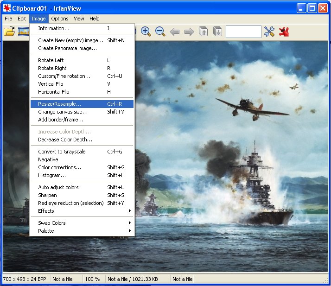
Task: Click the Zoom In magnifier icon
Action: (146, 32)
